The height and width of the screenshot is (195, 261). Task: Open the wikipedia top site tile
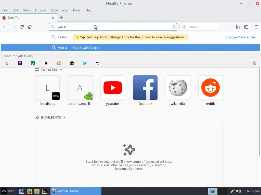coord(178,88)
